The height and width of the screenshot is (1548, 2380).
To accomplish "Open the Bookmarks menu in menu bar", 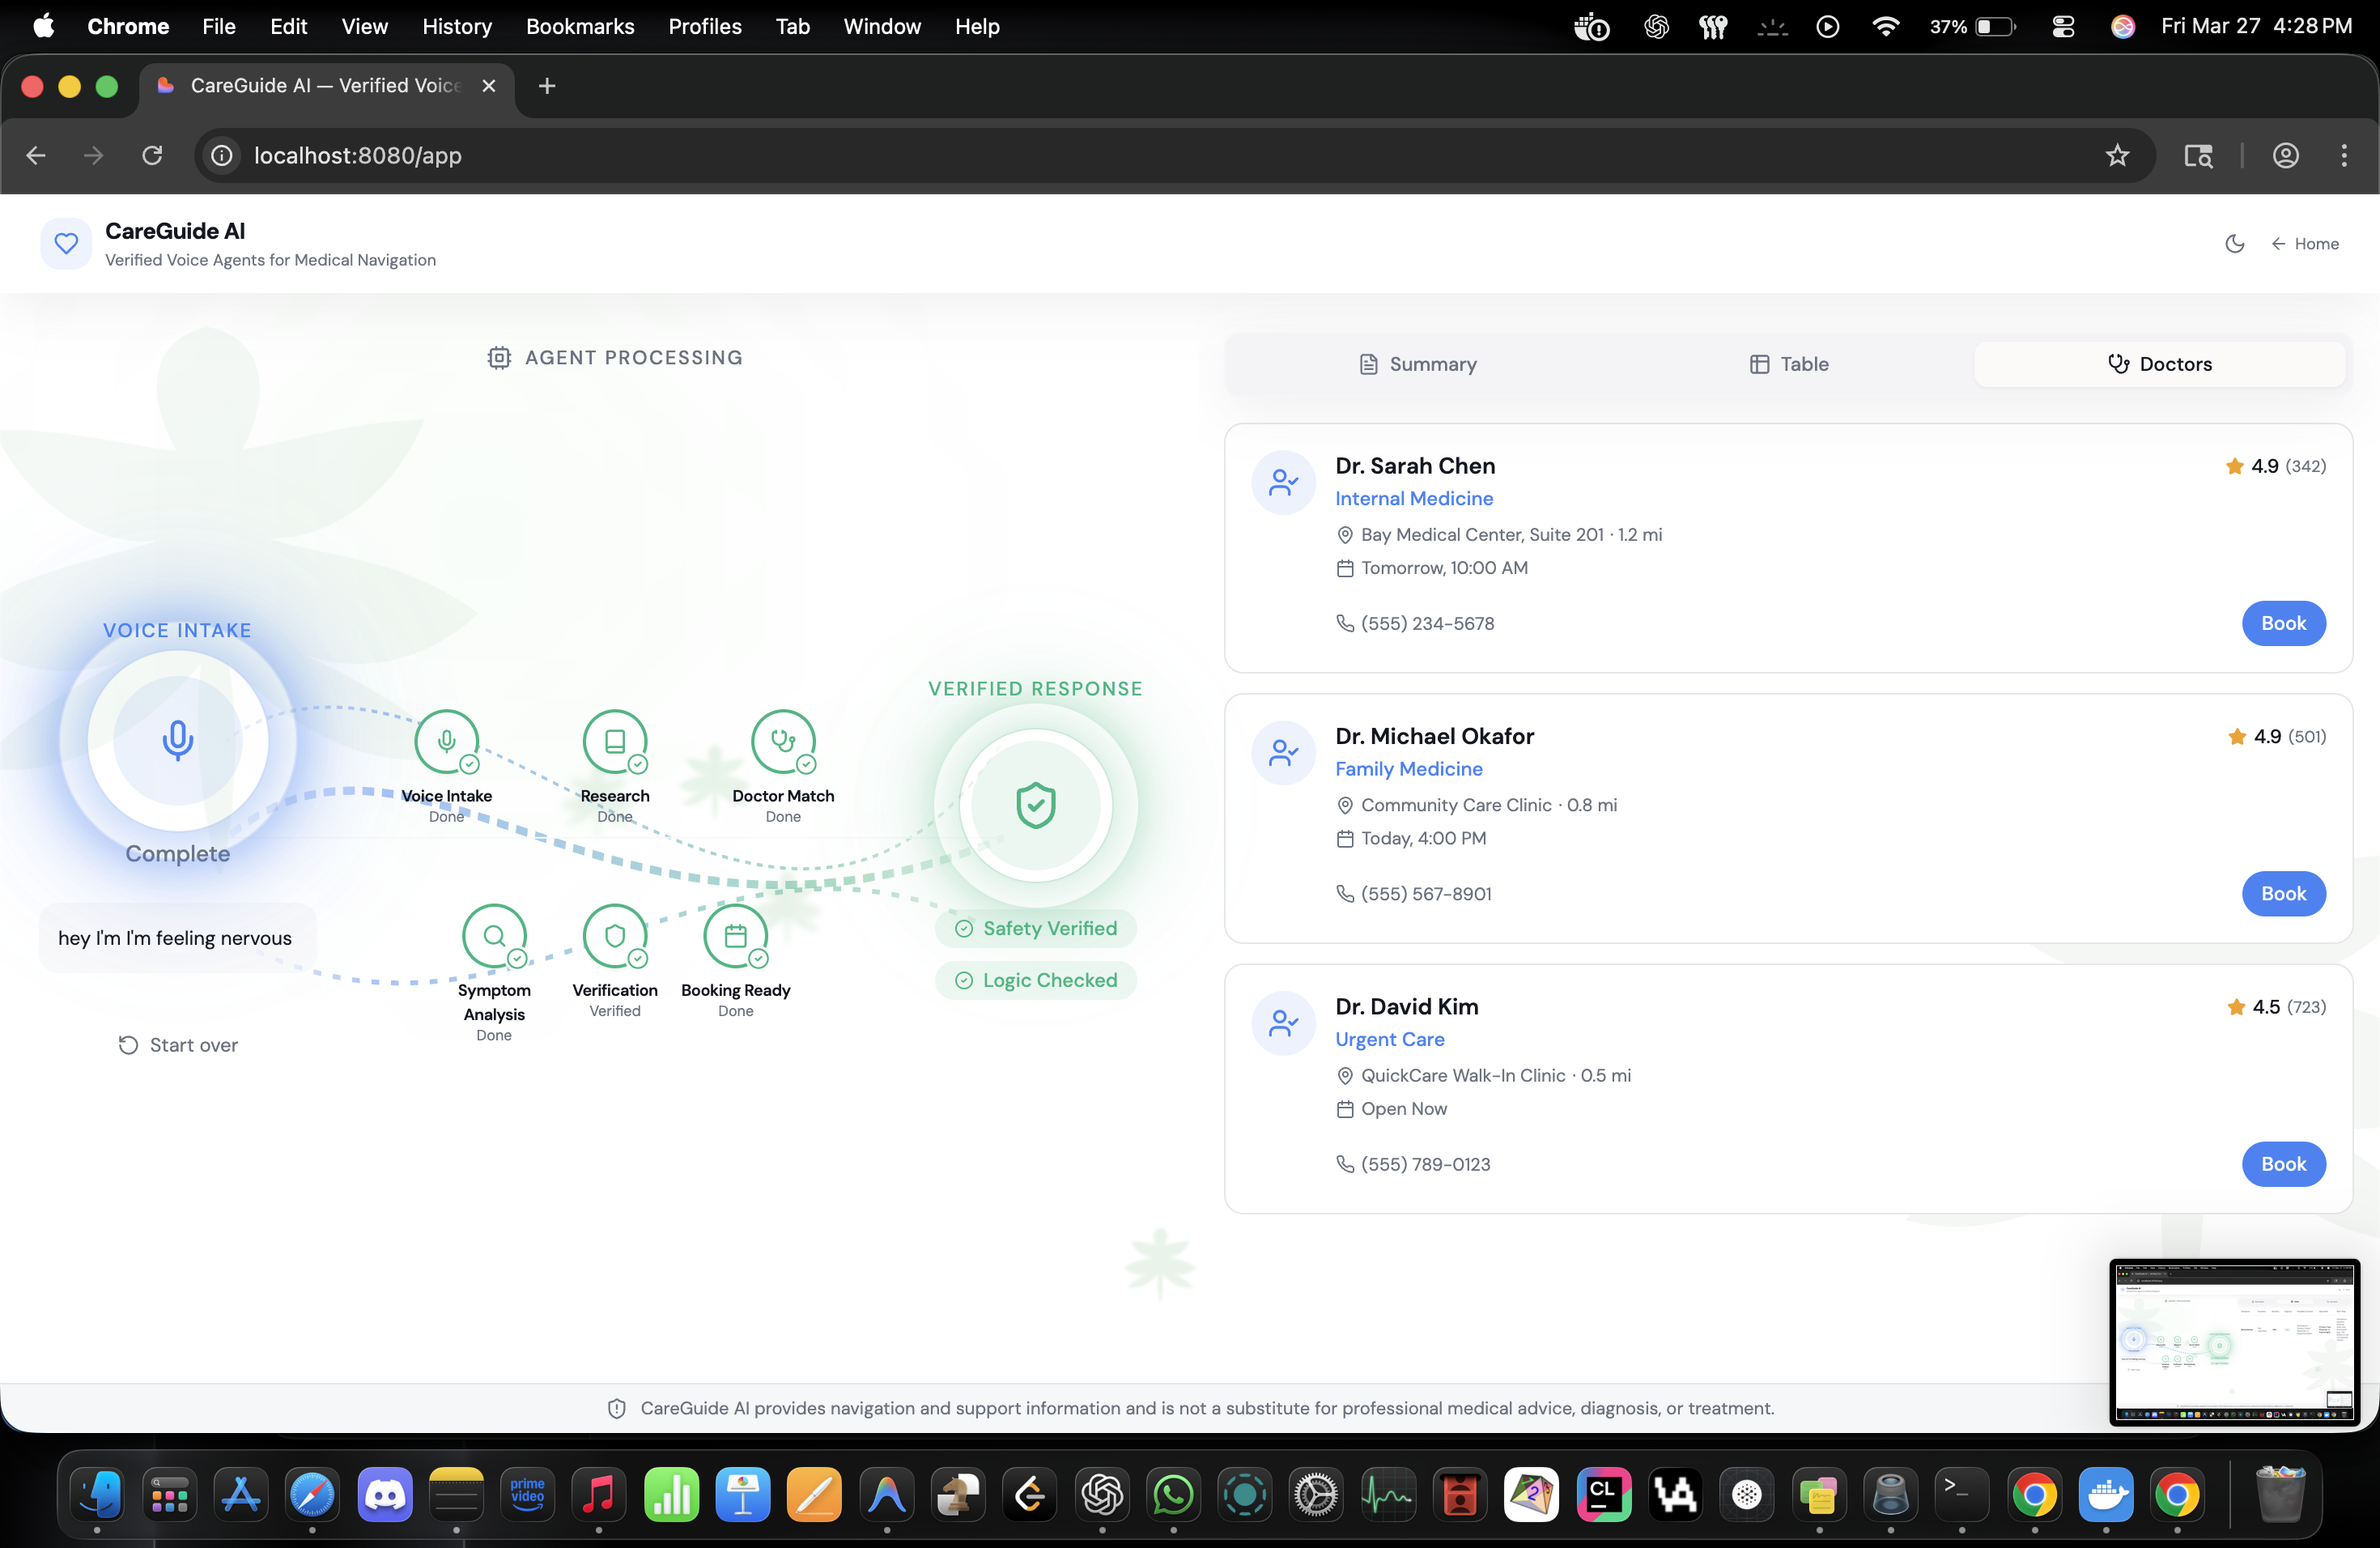I will point(580,26).
